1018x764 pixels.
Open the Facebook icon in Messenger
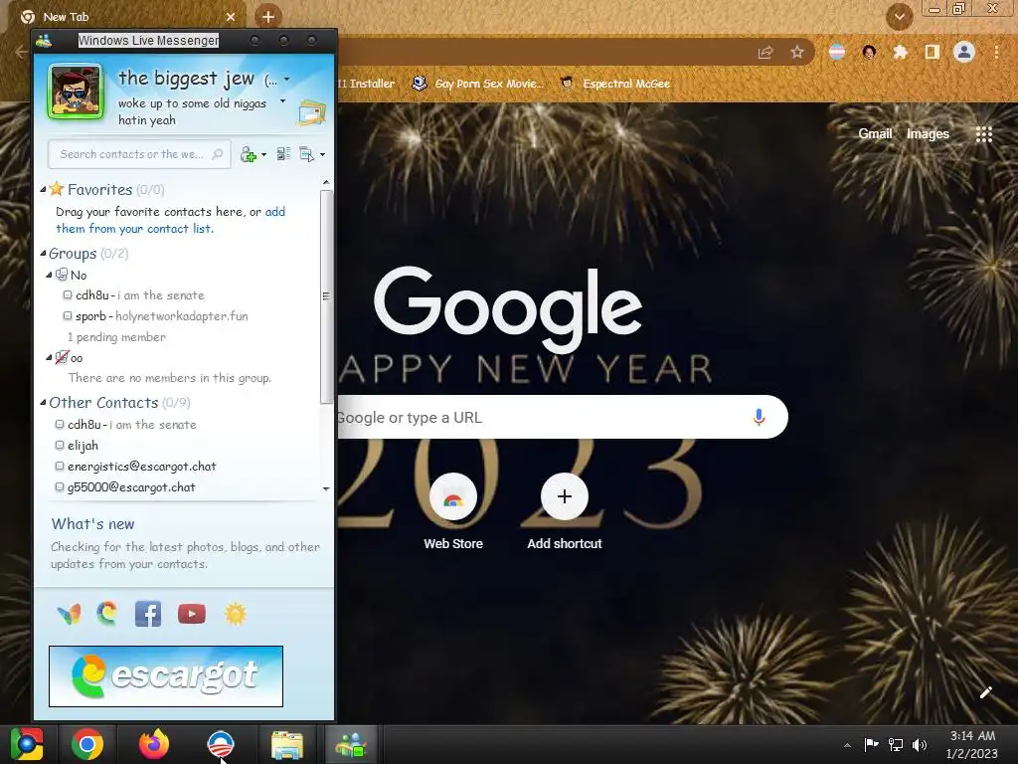click(148, 614)
